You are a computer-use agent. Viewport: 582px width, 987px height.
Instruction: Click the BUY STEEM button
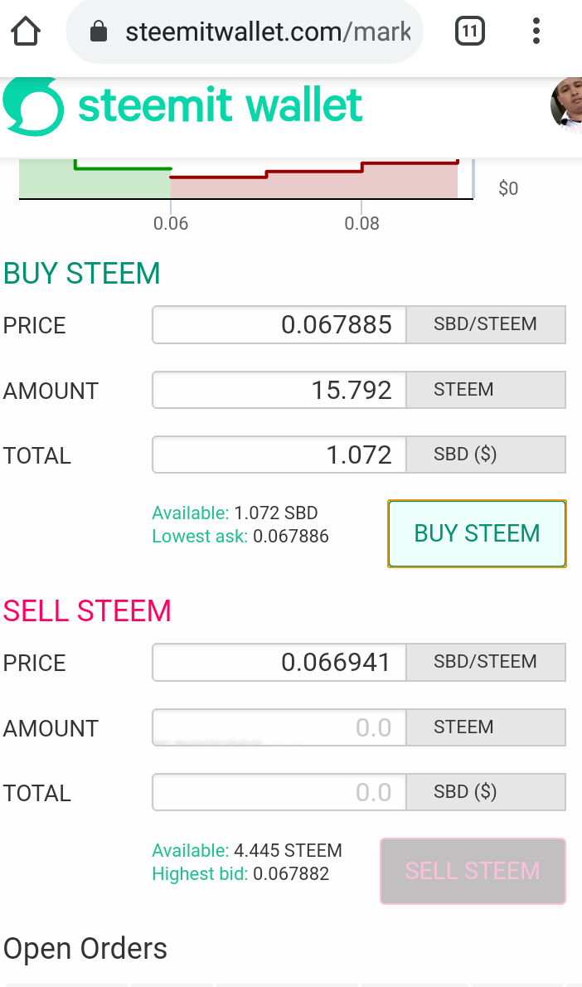tap(477, 534)
